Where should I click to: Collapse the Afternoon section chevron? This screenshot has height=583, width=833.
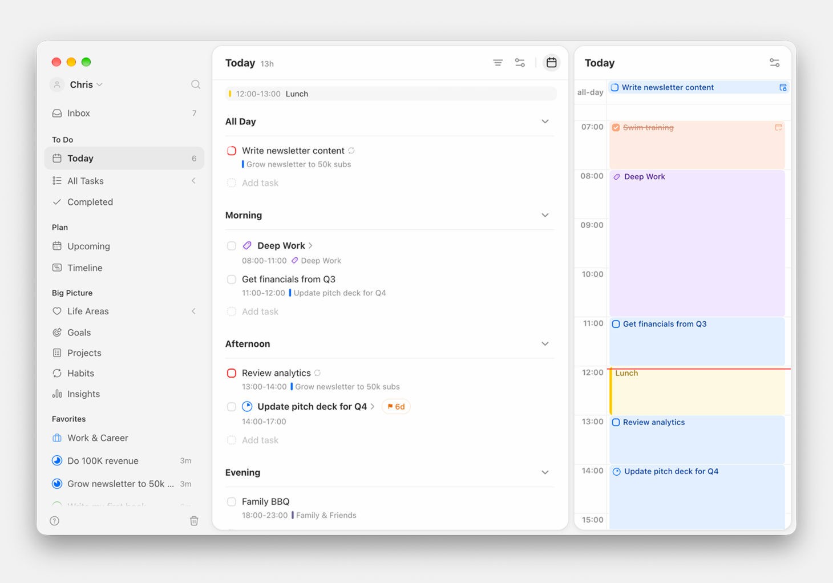pyautogui.click(x=545, y=344)
